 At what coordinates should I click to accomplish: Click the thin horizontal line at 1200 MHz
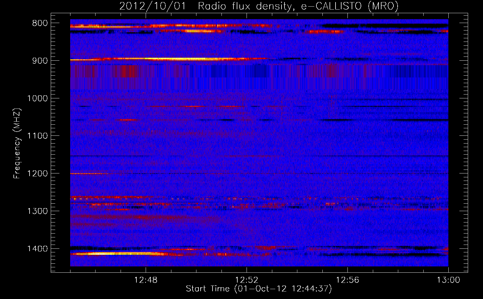click(259, 173)
